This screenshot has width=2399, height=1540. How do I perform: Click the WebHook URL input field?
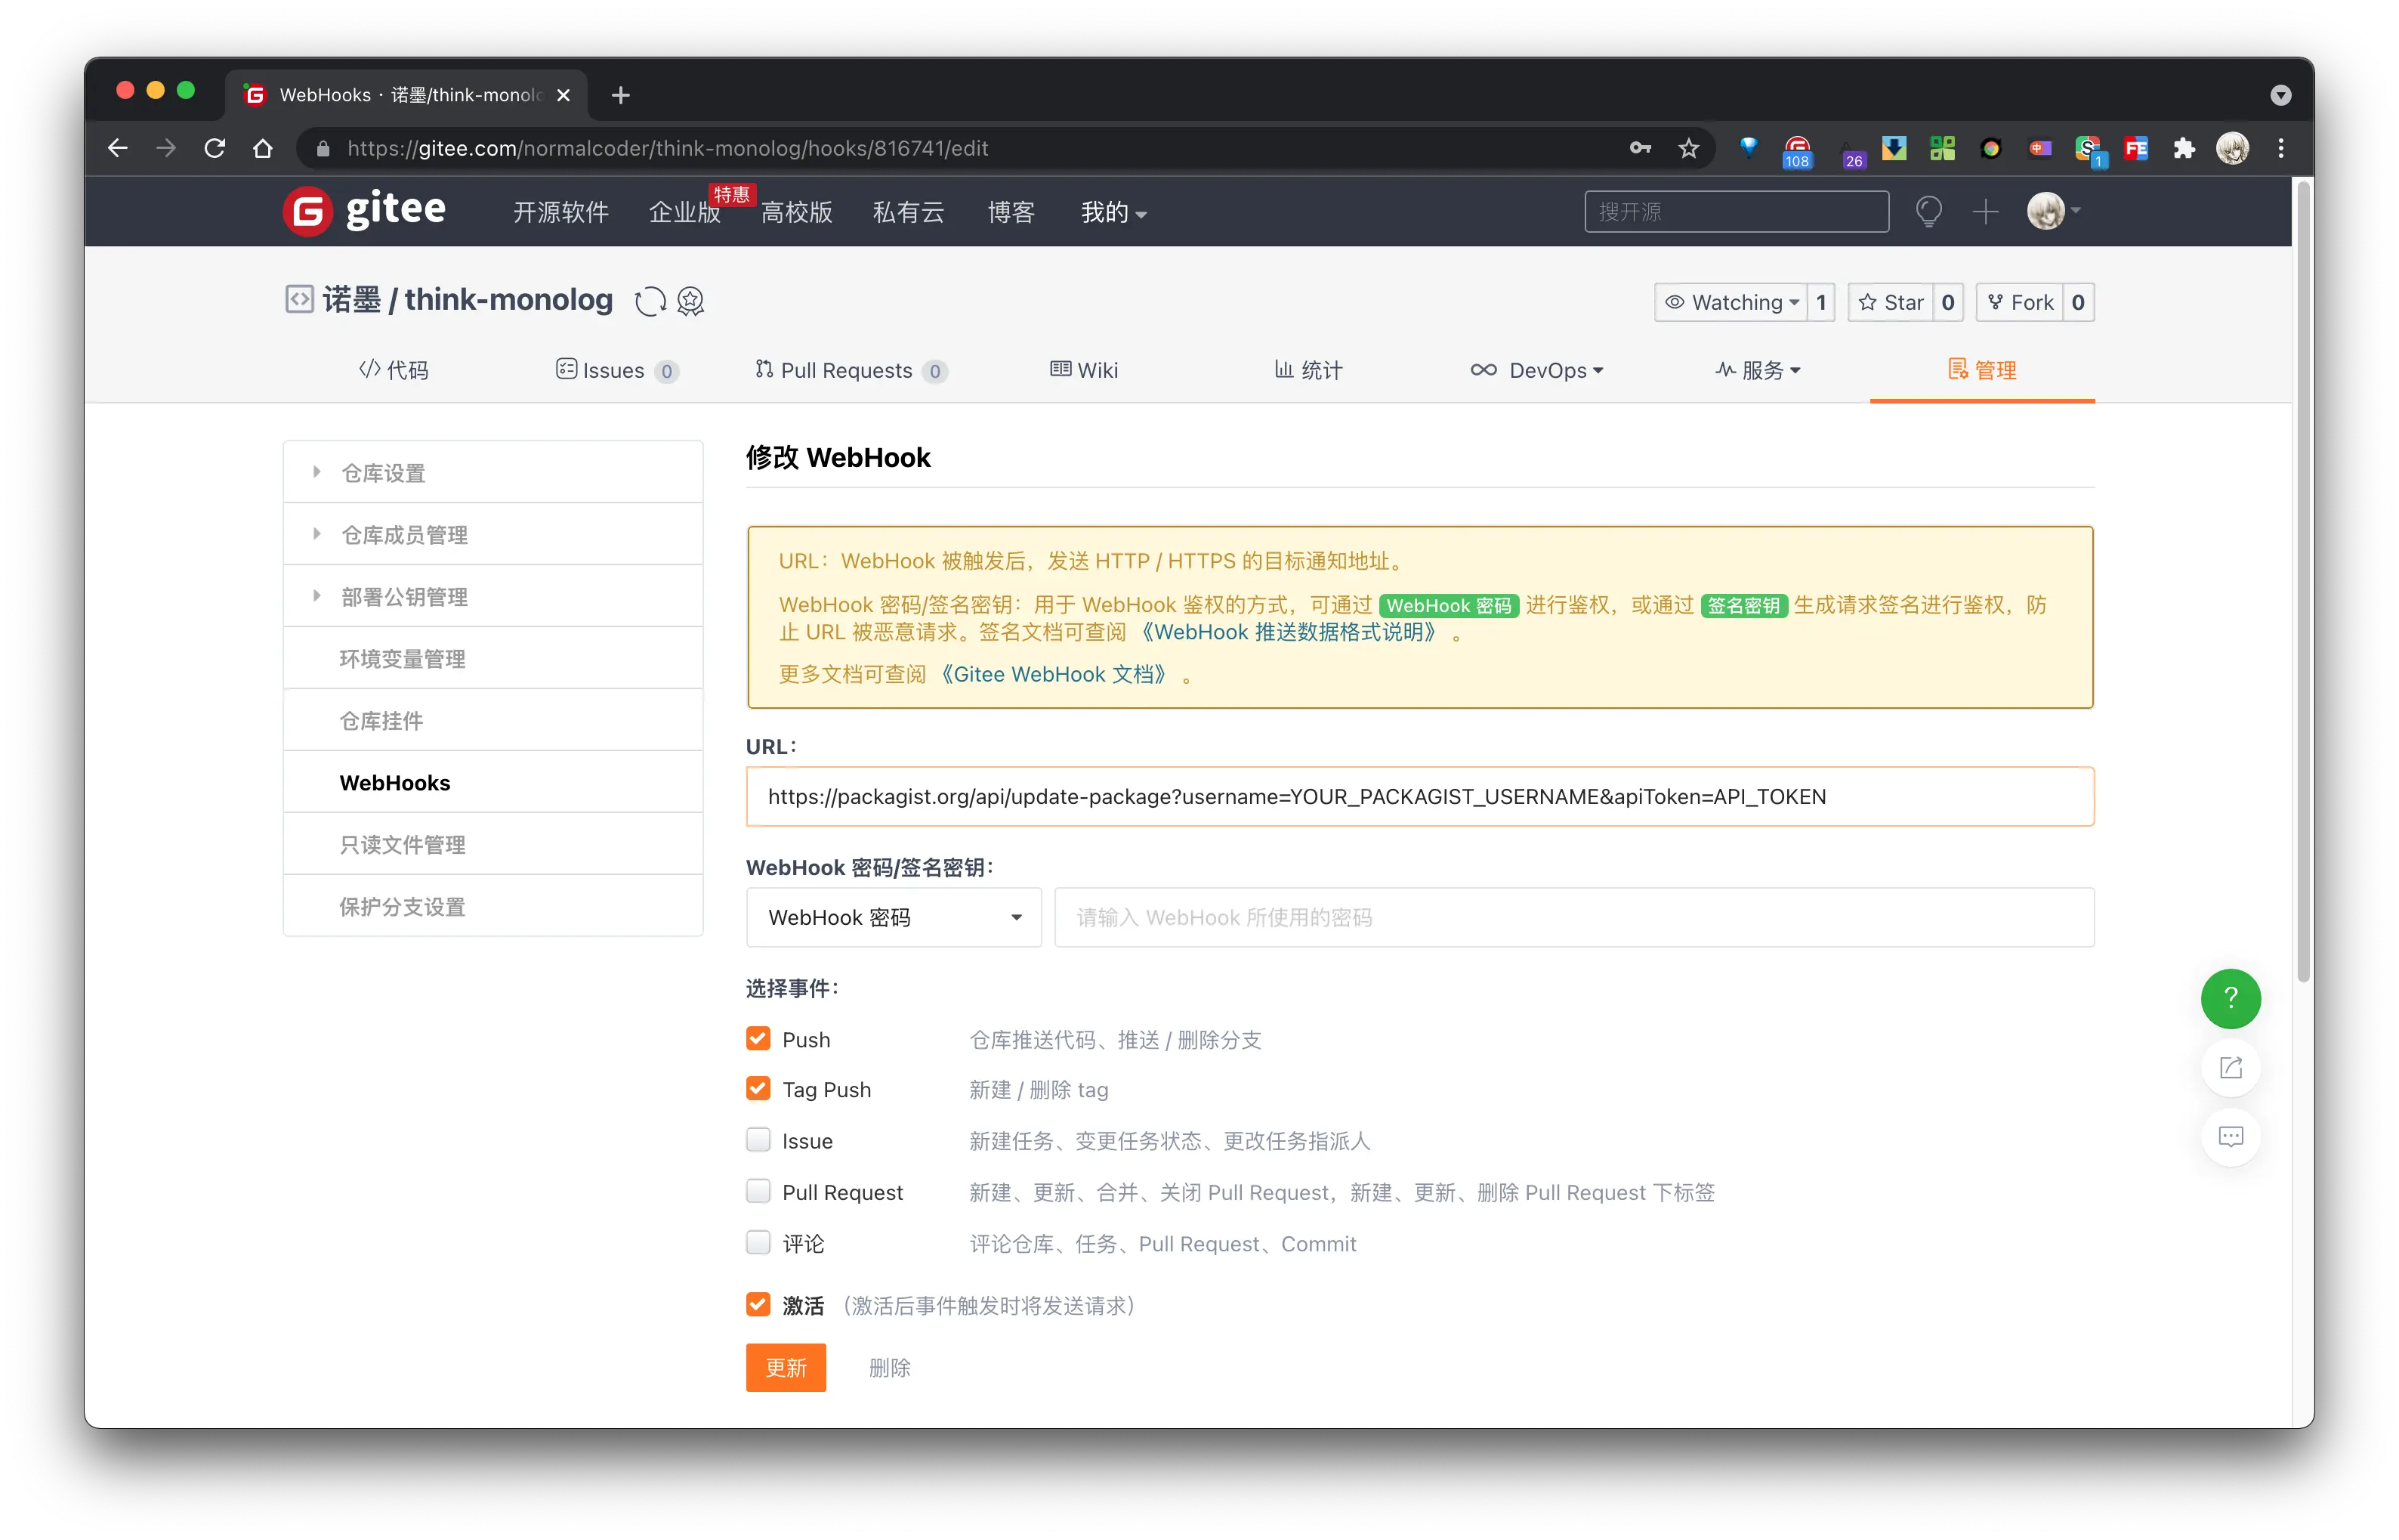click(x=1419, y=796)
